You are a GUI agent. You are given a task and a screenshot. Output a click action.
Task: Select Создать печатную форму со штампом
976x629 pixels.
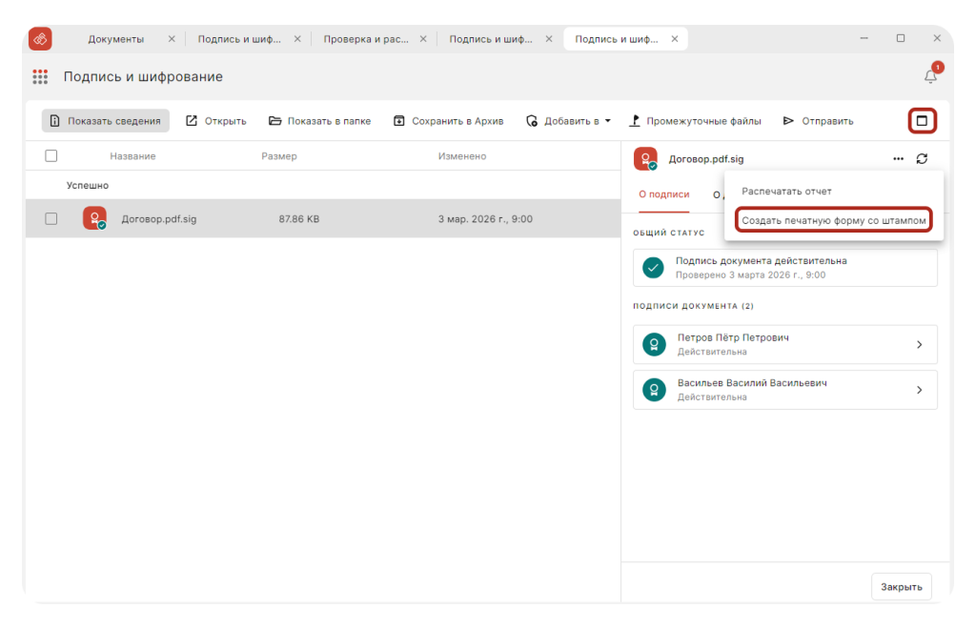click(833, 220)
